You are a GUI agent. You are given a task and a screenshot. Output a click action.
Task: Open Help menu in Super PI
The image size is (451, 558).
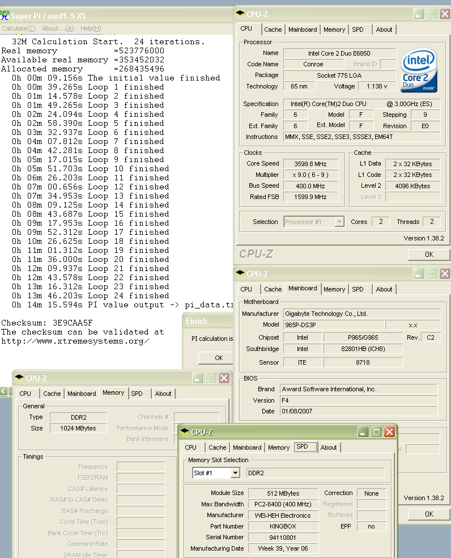pos(91,28)
